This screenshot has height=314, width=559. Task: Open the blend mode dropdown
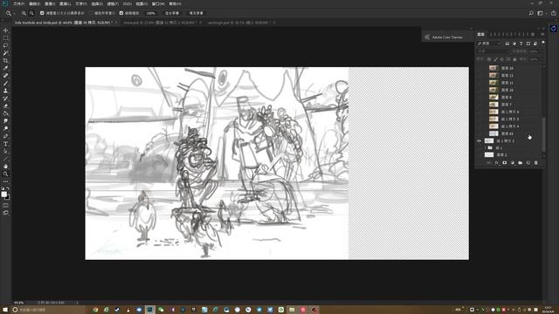pos(493,51)
